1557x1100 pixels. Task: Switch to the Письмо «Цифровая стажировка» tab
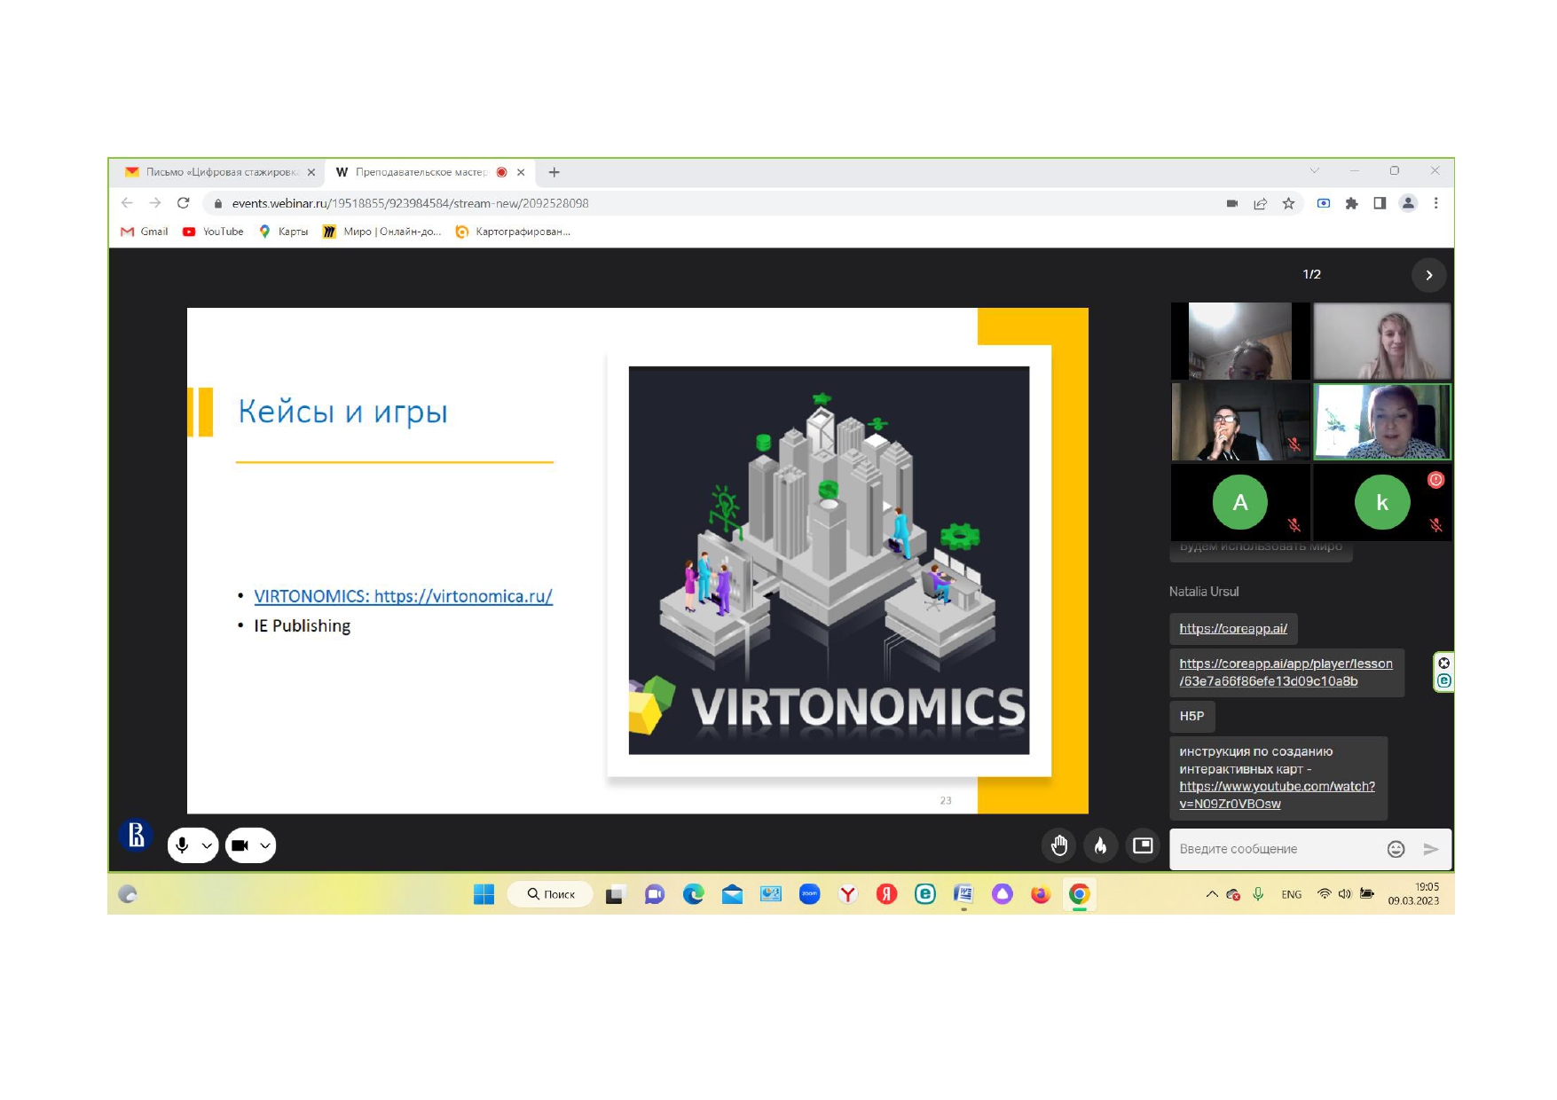pos(222,172)
